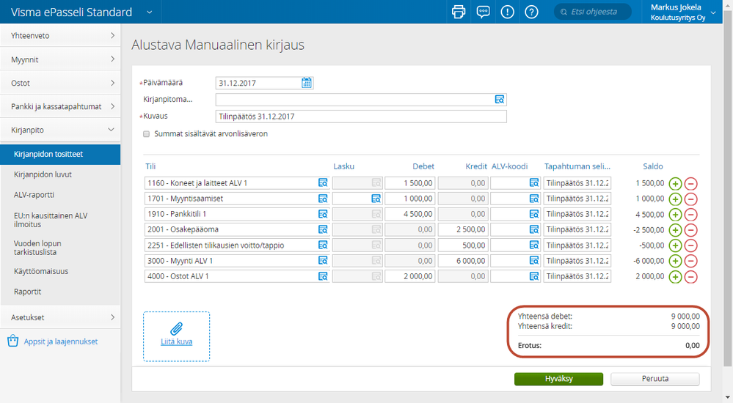Open the question mark help icon
This screenshot has width=733, height=403.
tap(532, 12)
